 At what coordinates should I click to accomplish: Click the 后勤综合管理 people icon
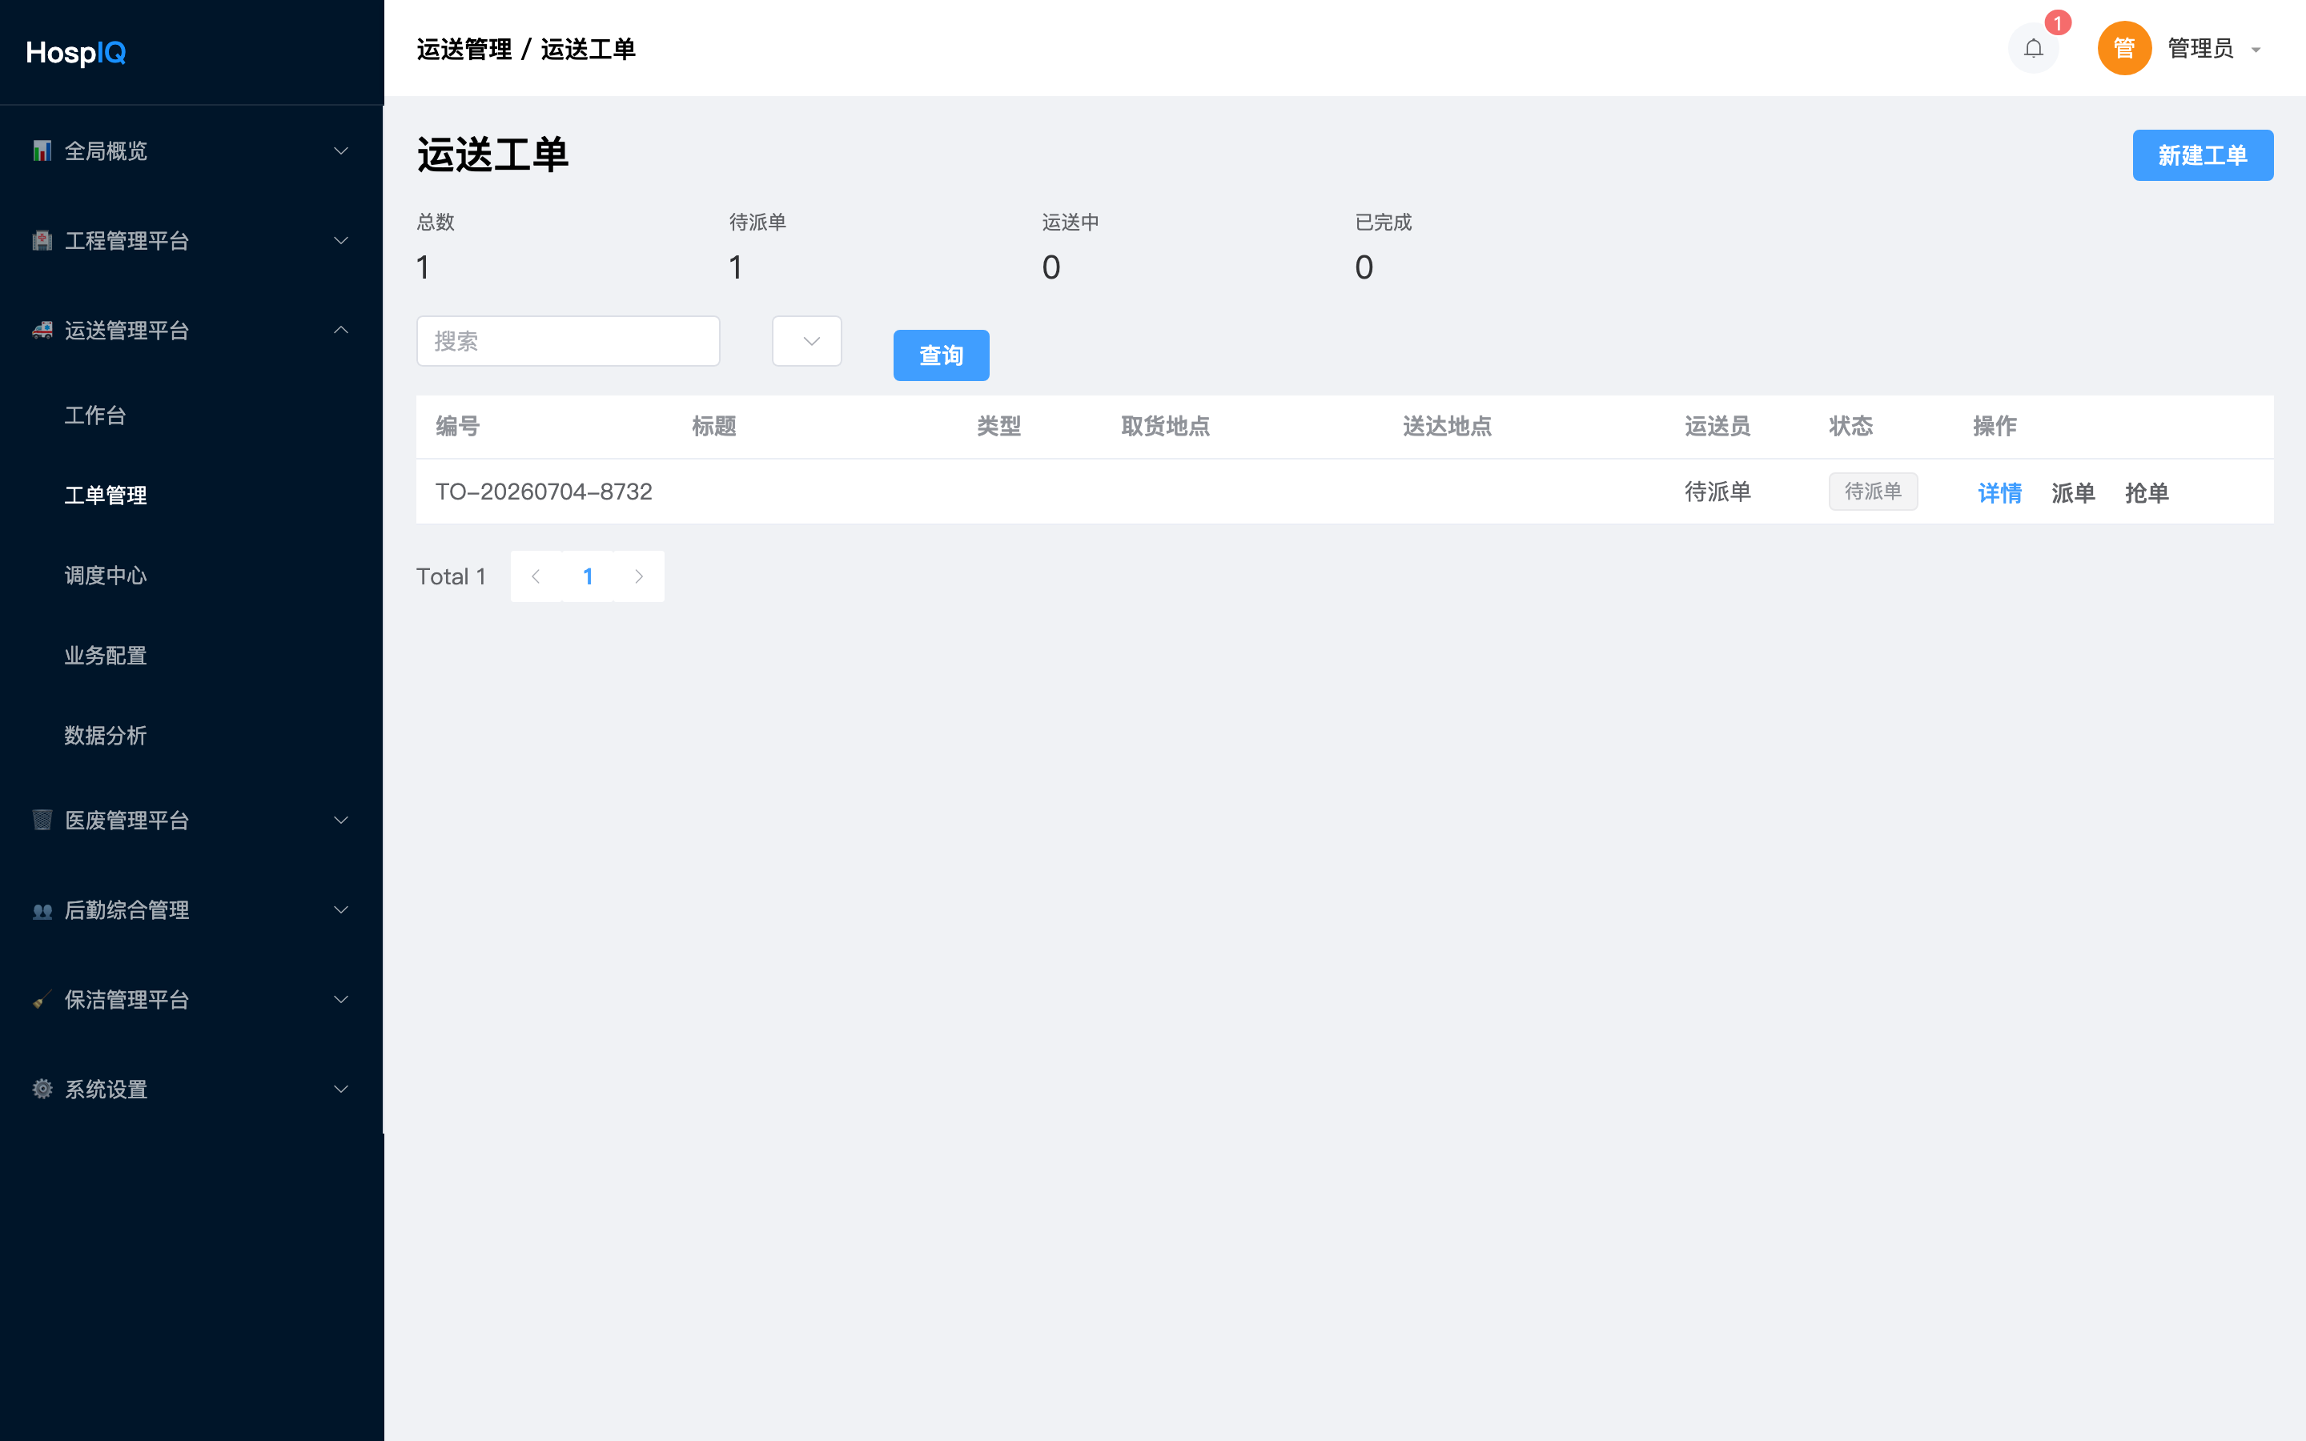pyautogui.click(x=42, y=910)
